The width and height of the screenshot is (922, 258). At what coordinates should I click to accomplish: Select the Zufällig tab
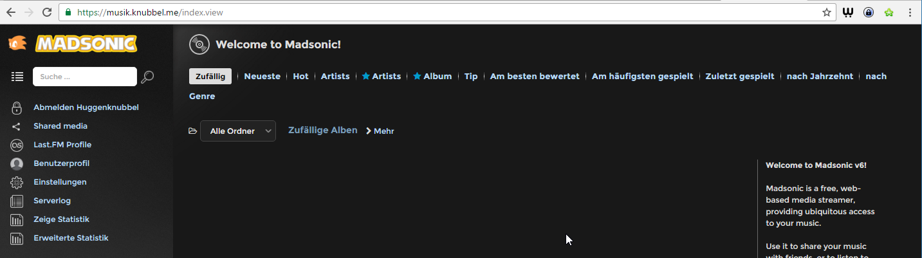210,77
